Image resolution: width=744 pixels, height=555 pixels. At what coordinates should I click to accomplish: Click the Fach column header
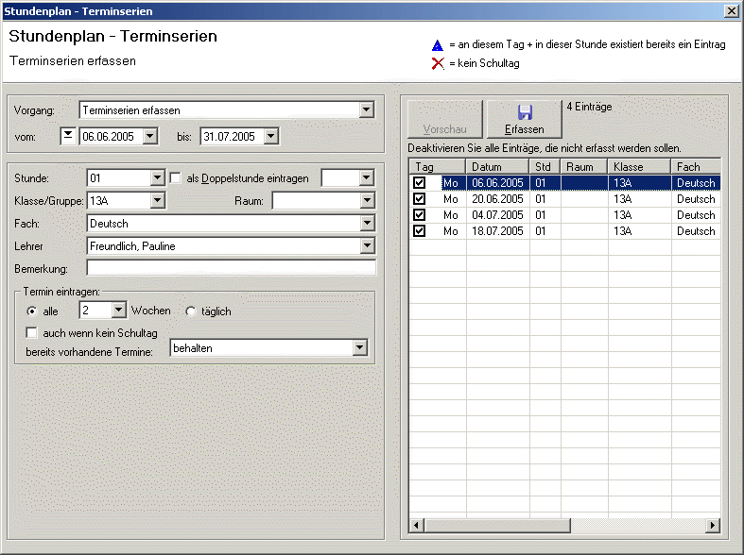tap(696, 167)
